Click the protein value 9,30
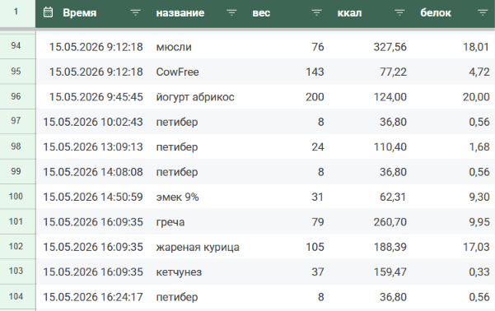Screen dimensions: 495x311 [479, 197]
